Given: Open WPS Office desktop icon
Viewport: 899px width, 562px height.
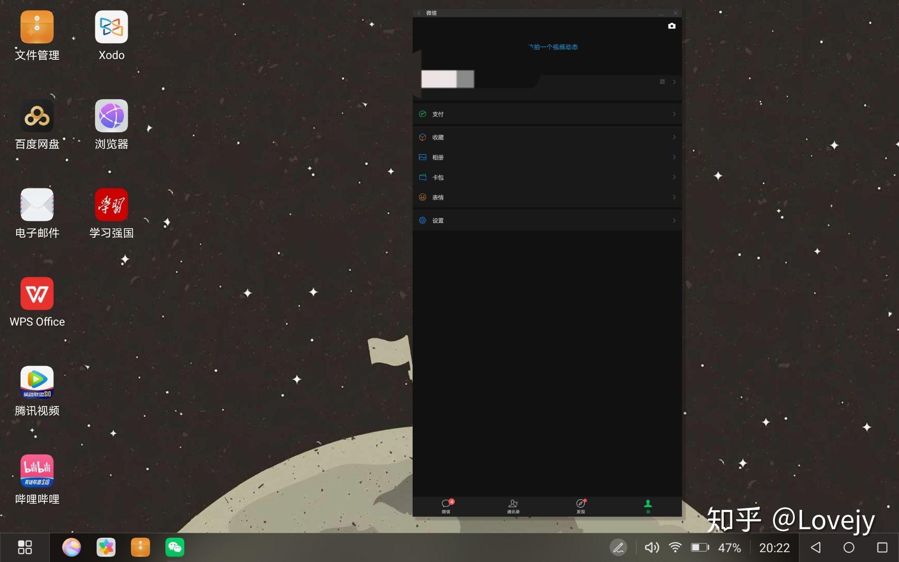Looking at the screenshot, I should coord(37,294).
